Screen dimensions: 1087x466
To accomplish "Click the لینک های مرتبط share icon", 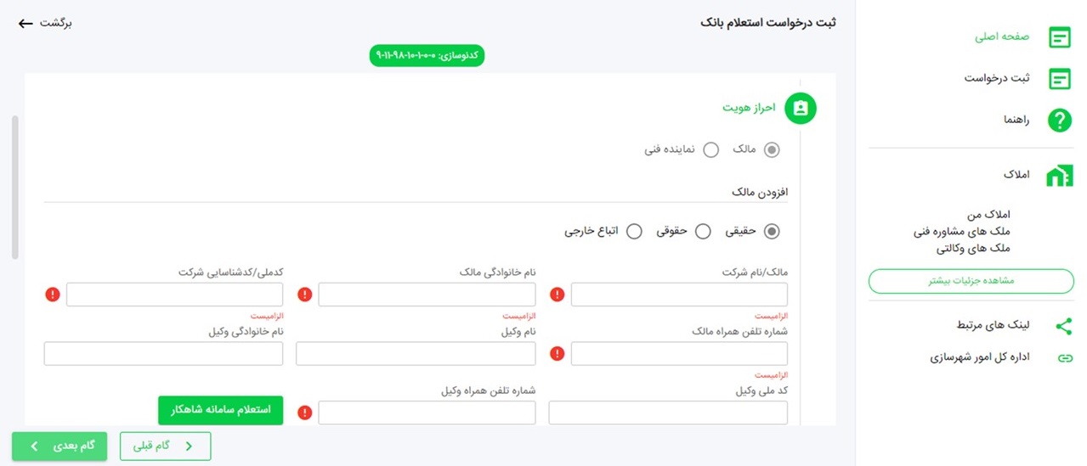I will [1063, 326].
